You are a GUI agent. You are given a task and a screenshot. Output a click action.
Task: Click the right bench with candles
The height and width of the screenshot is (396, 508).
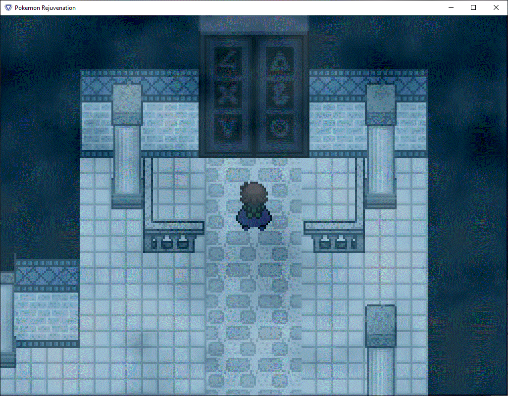click(334, 237)
